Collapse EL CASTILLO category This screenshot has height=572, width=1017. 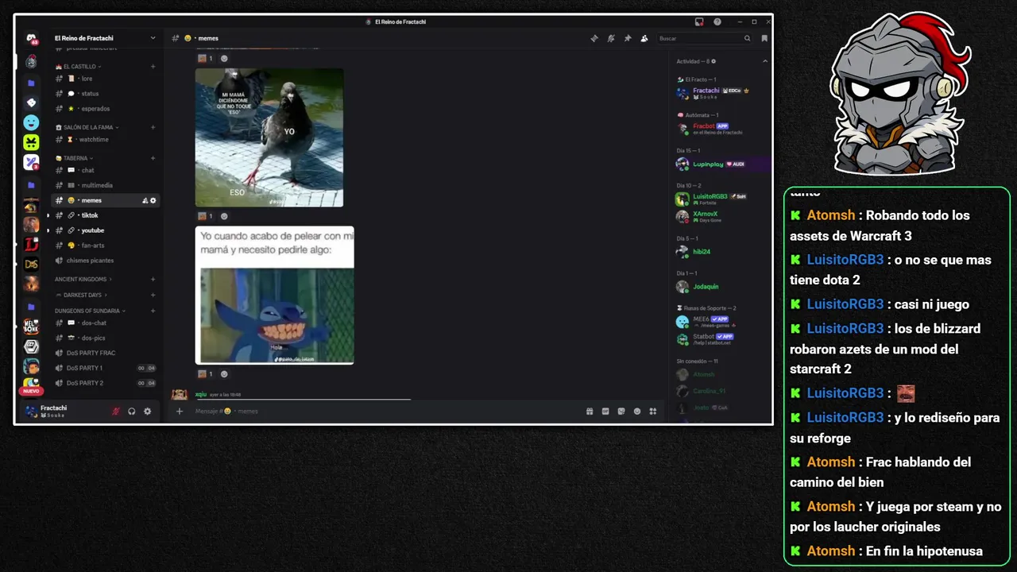click(x=79, y=67)
